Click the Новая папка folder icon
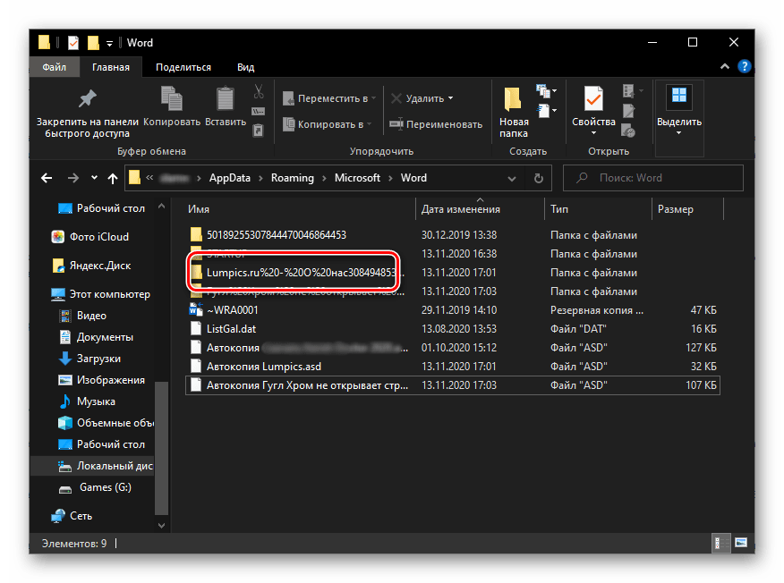This screenshot has width=784, height=583. click(513, 99)
